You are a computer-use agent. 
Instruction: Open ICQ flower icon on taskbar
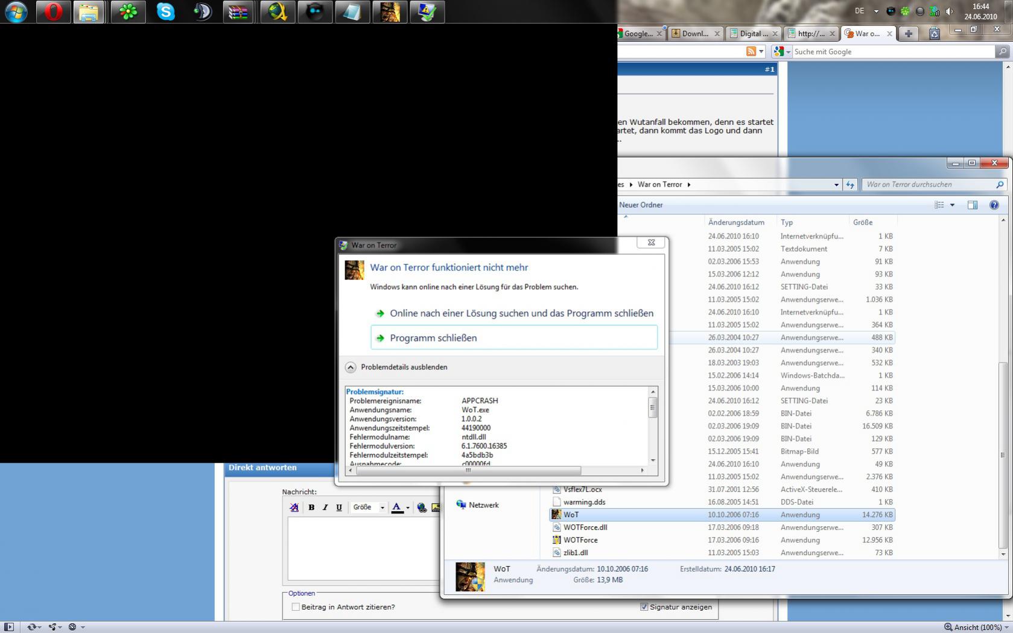(128, 11)
